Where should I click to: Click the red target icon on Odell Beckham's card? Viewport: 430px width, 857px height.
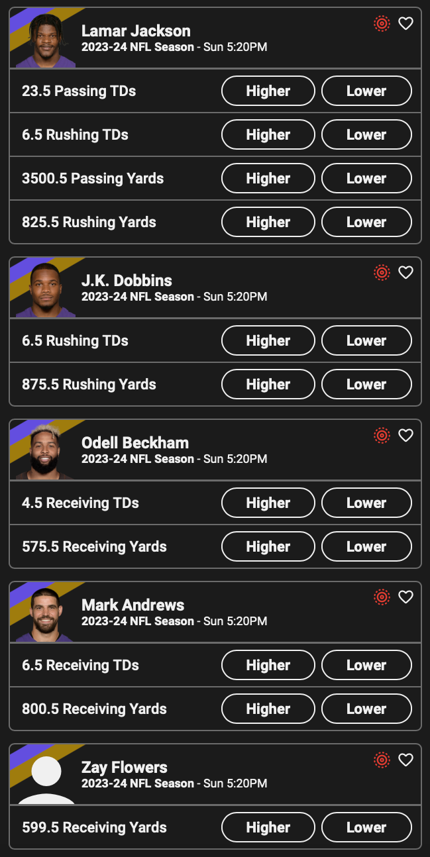coord(382,435)
